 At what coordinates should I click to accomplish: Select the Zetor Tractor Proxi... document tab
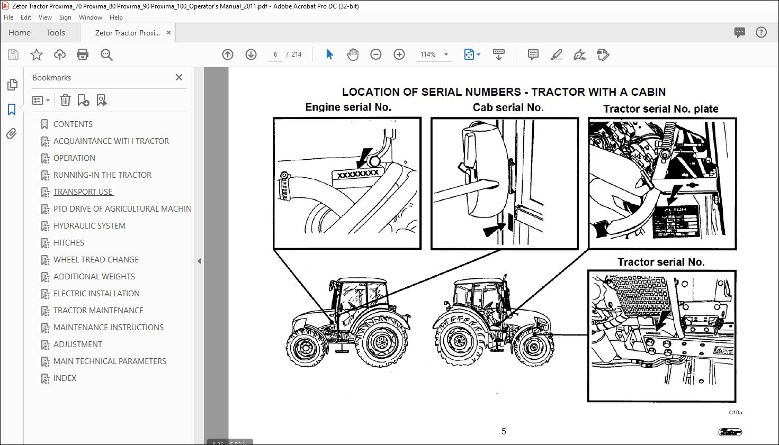coord(128,33)
